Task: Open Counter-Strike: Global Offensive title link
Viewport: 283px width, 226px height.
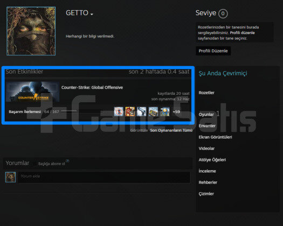Action: [x=92, y=87]
